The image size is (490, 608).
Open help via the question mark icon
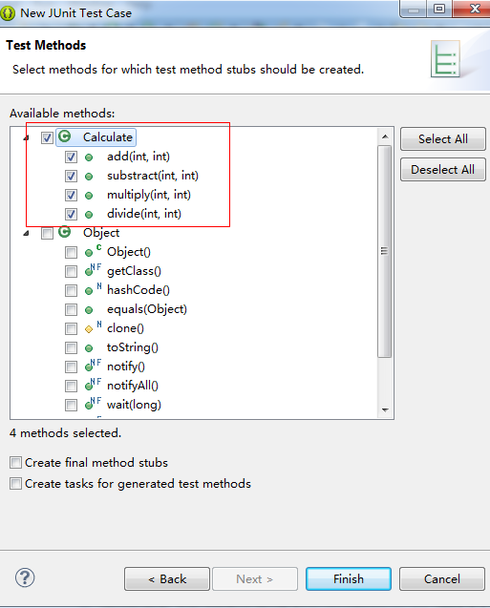tap(25, 577)
